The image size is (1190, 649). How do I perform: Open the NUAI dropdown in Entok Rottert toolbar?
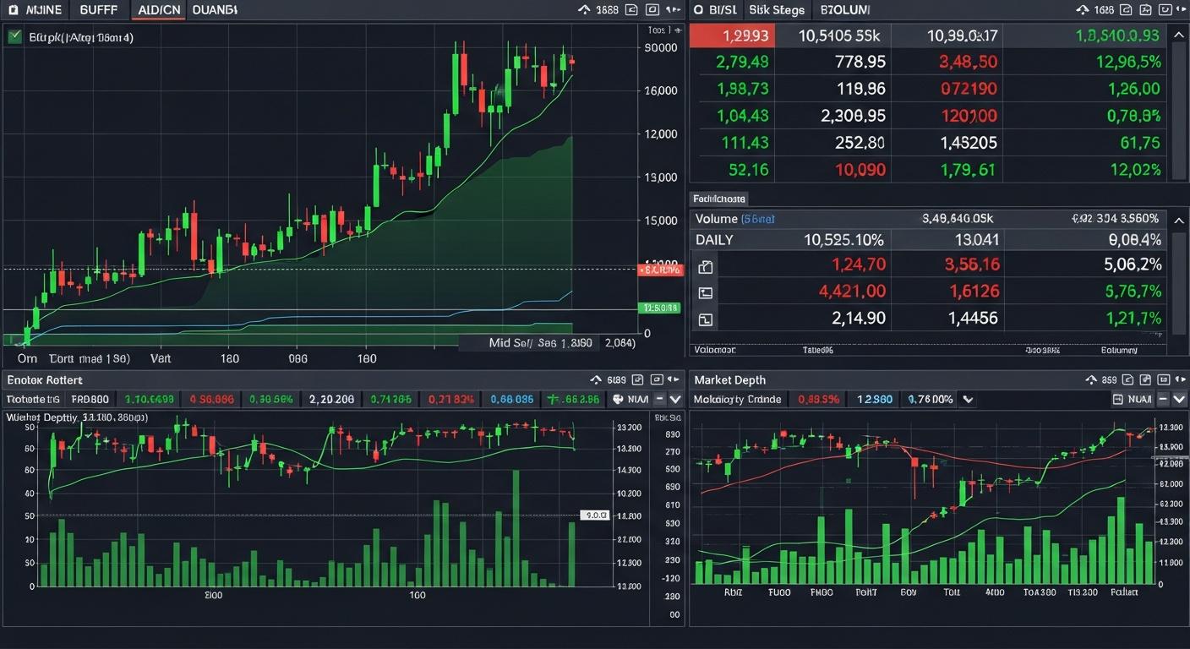pyautogui.click(x=675, y=398)
